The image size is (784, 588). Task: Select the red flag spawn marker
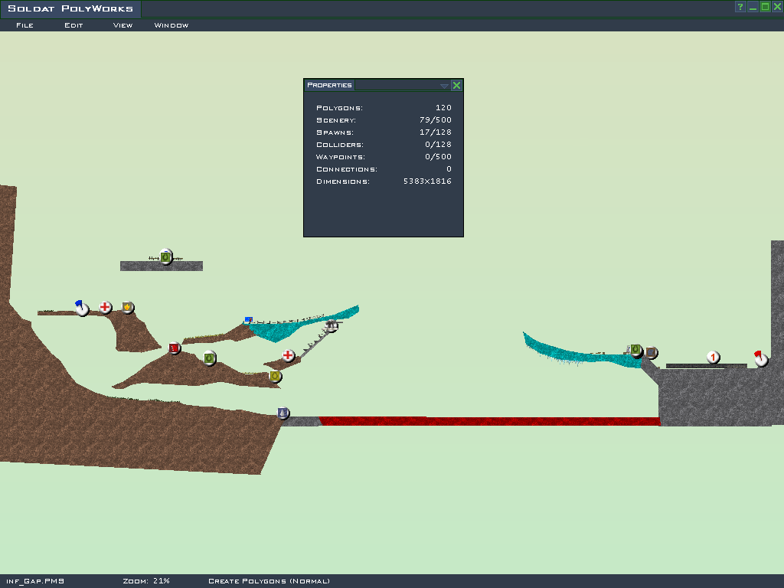[760, 359]
